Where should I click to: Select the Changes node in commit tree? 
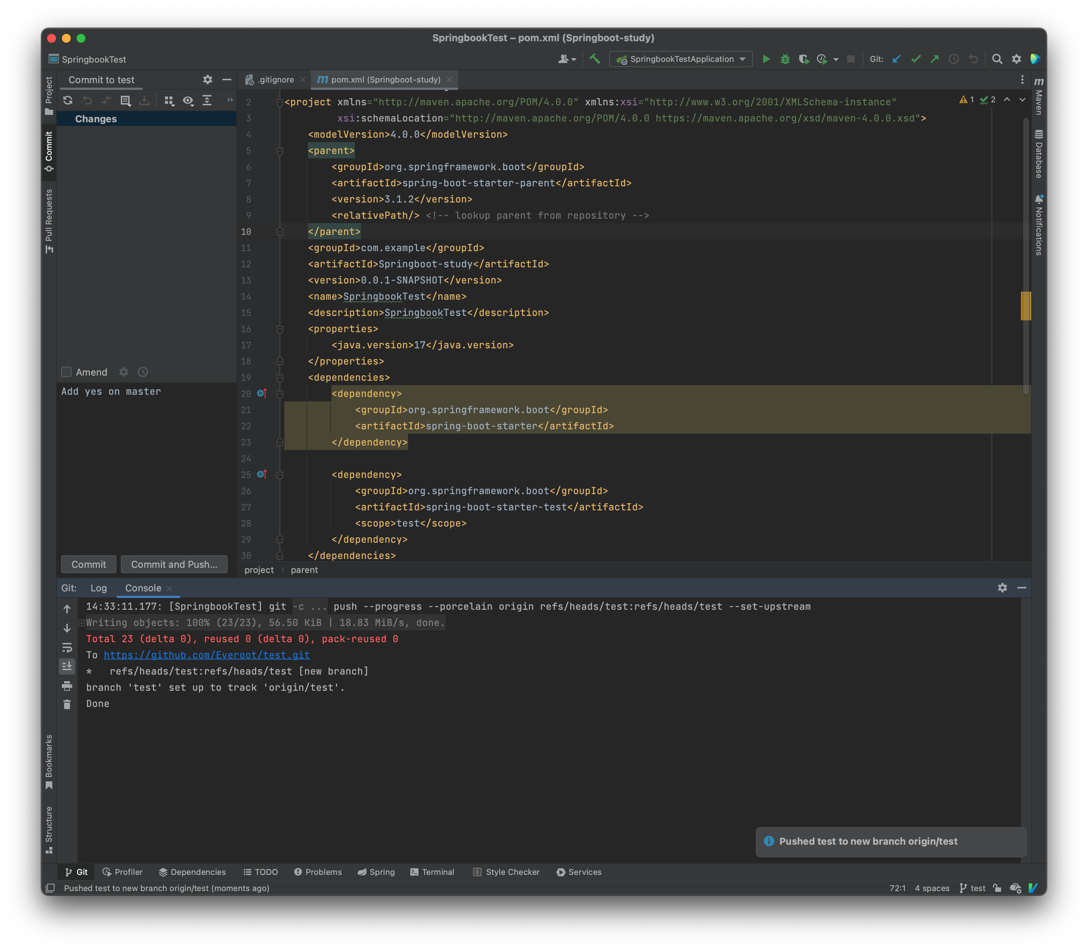(146, 119)
